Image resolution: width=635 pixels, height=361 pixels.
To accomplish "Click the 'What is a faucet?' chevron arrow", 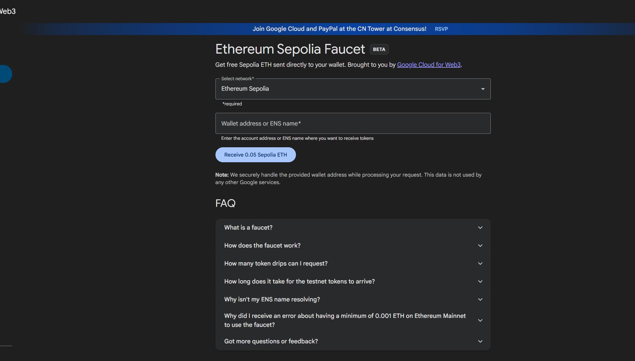I will (480, 227).
